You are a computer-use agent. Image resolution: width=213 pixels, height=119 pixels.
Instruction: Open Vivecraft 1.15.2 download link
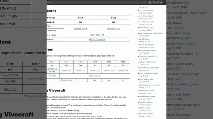tap(123, 70)
